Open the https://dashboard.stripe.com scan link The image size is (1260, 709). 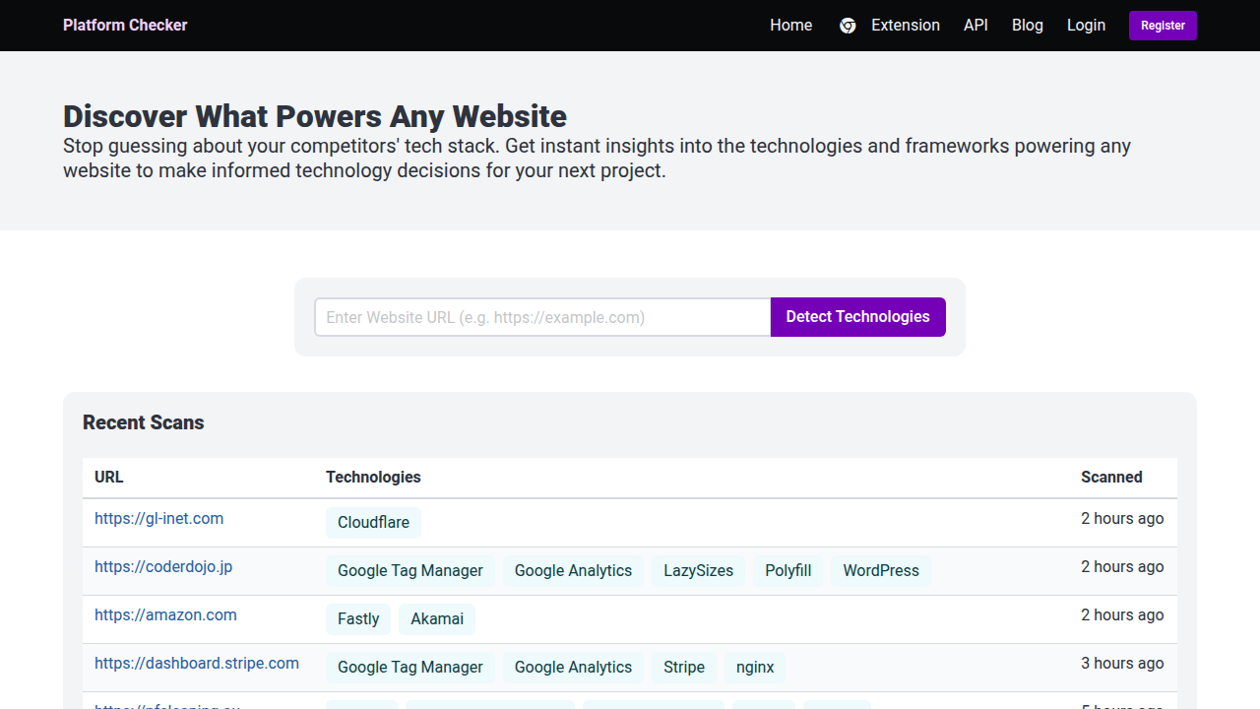[197, 663]
